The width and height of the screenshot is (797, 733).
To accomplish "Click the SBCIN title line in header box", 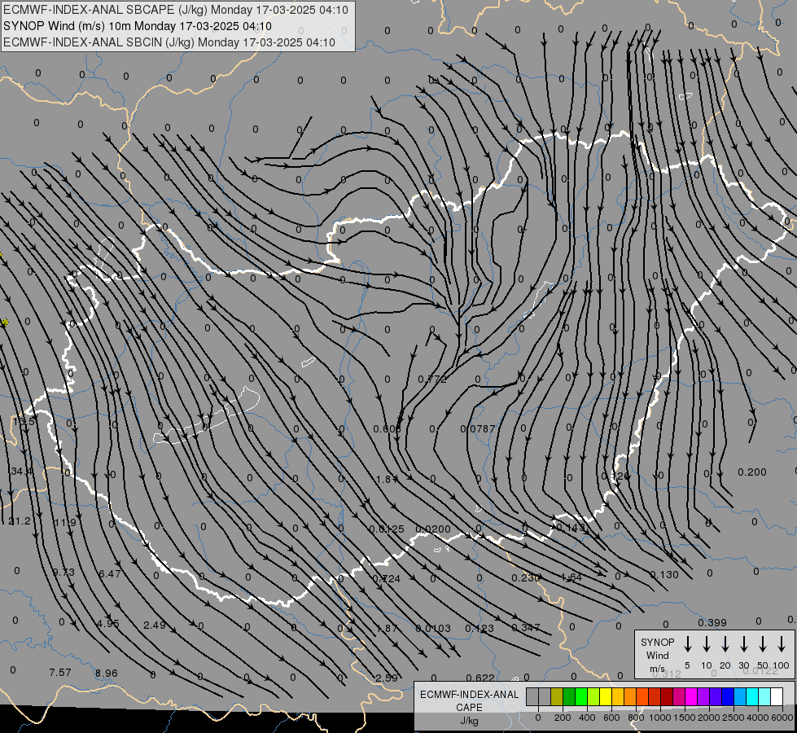I will (169, 42).
